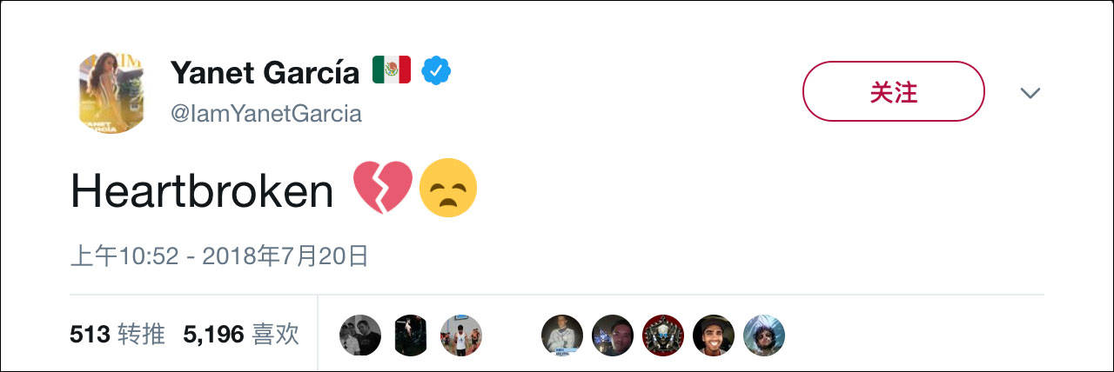Click the sad face emoji
The height and width of the screenshot is (372, 1114).
tap(448, 189)
